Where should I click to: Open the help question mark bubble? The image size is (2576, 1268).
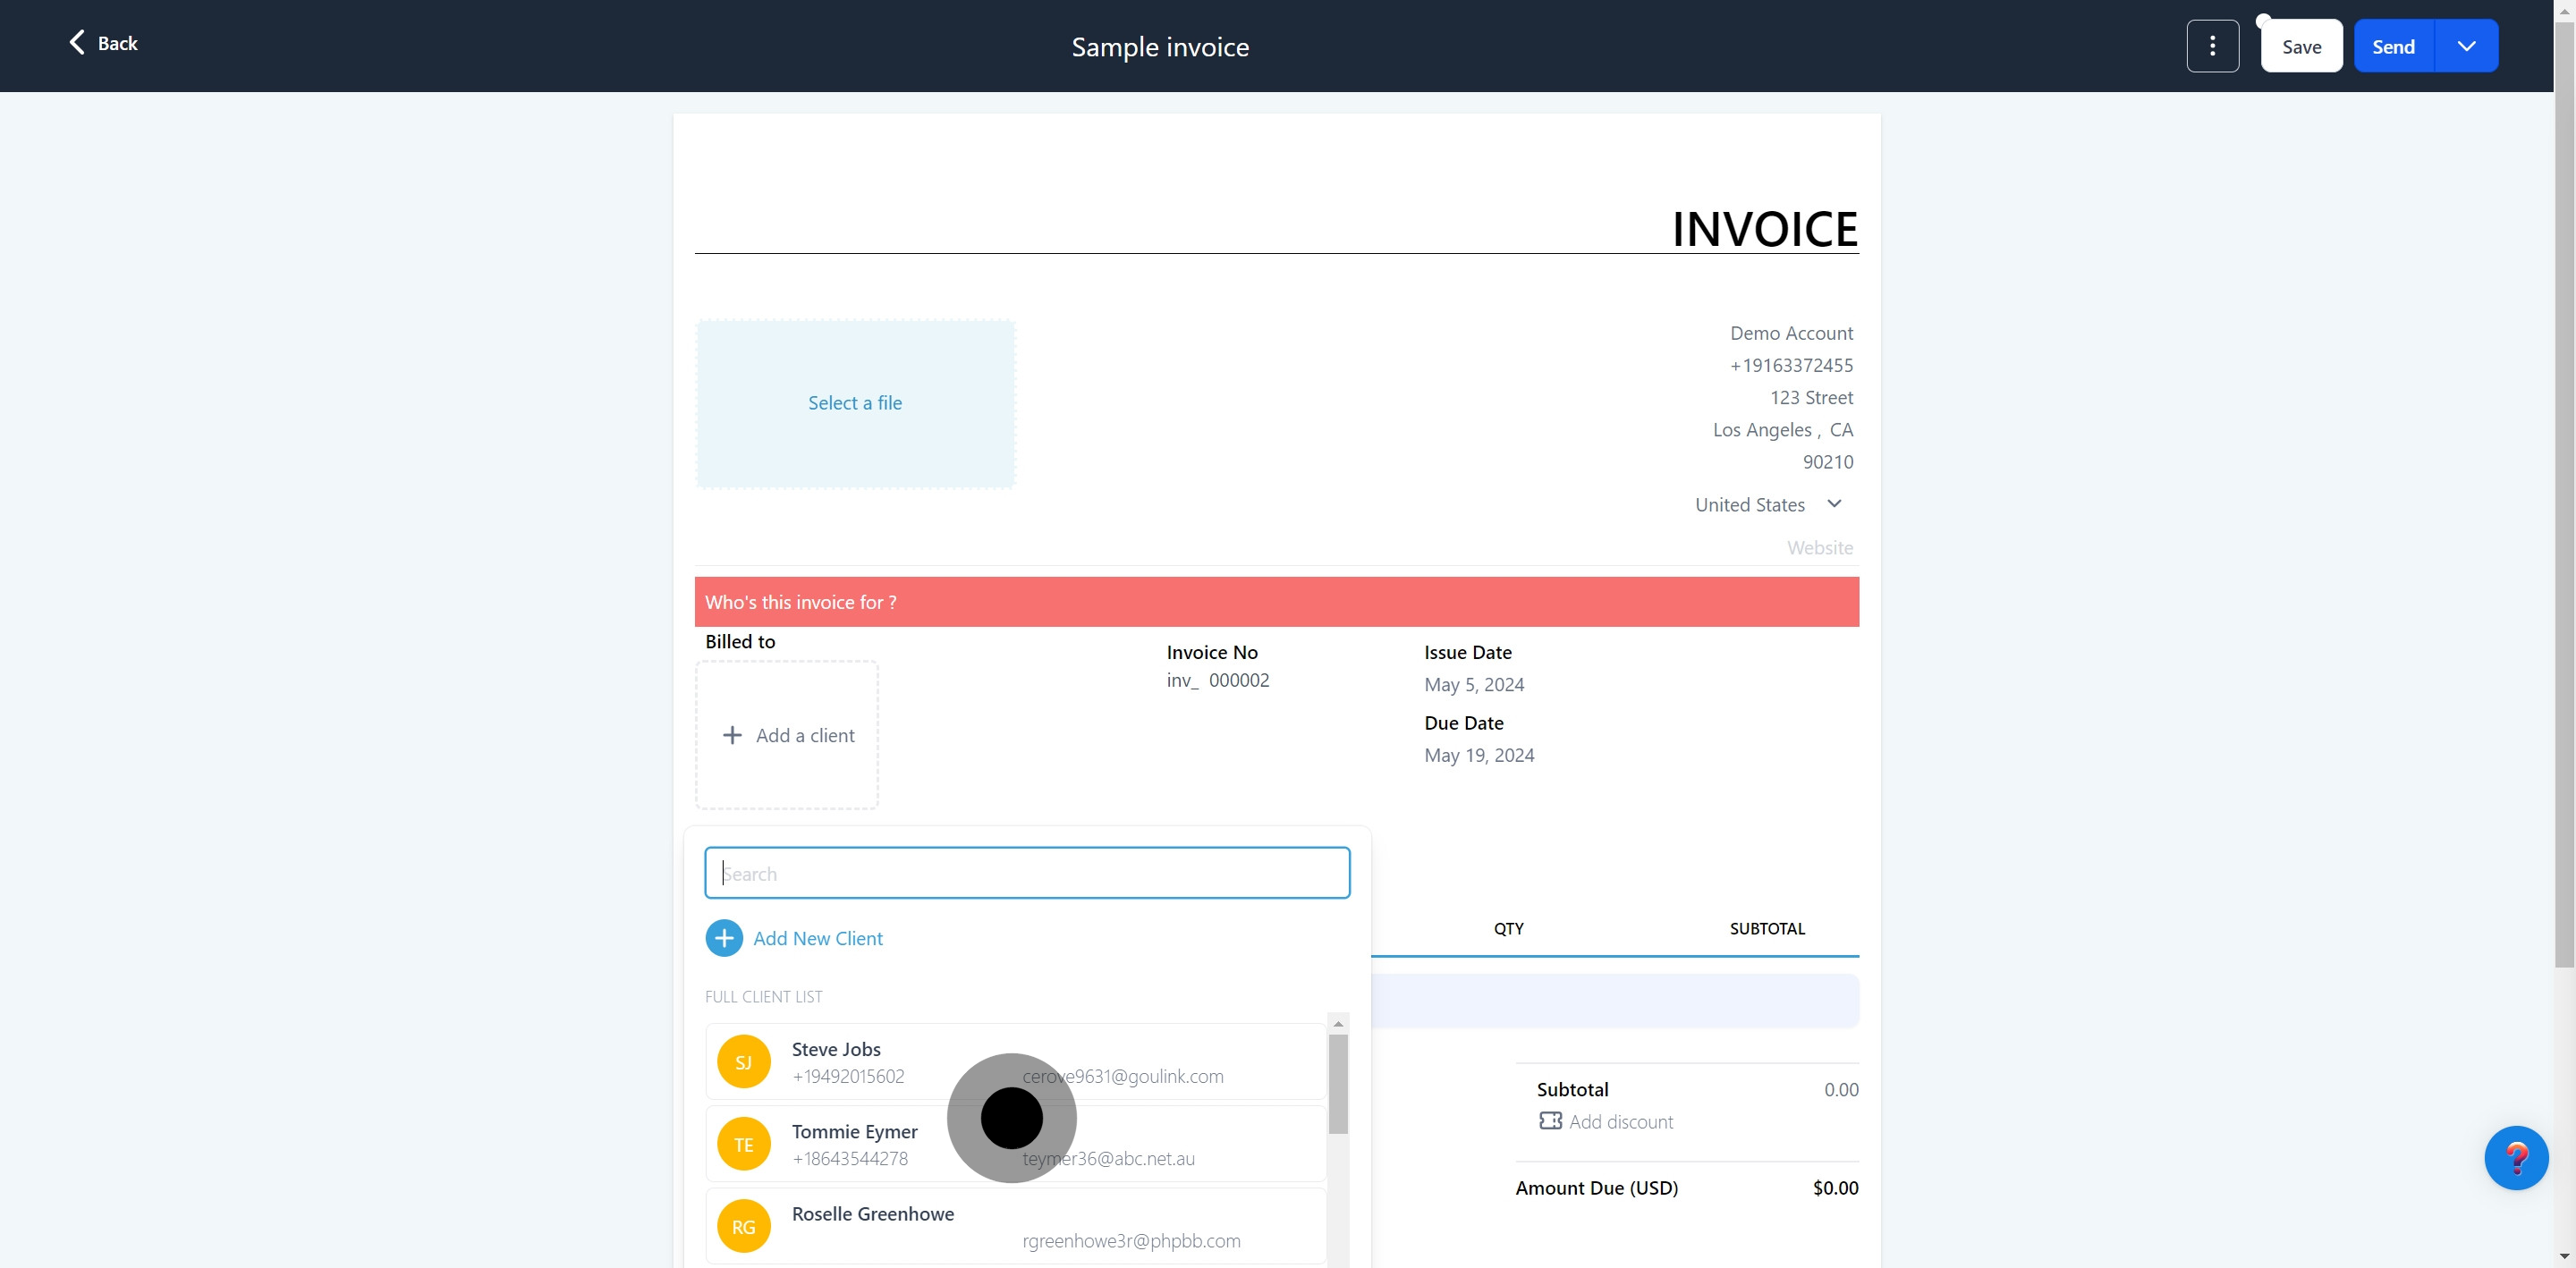pos(2515,1158)
